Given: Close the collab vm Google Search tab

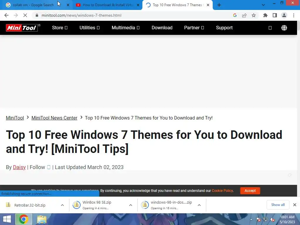Looking at the screenshot, I should click(x=68, y=5).
